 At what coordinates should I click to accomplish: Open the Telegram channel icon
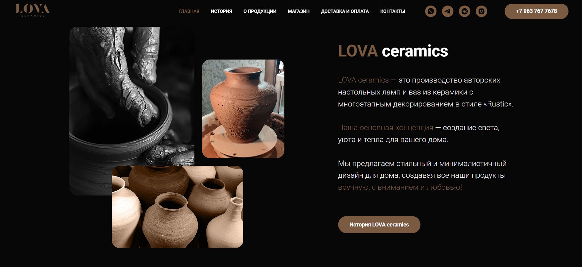[x=447, y=11]
